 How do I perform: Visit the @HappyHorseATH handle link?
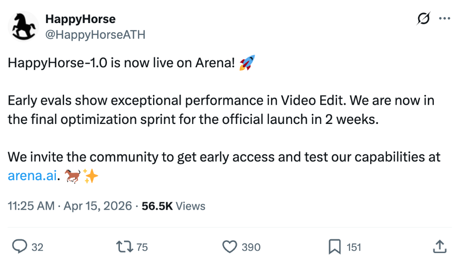(x=95, y=35)
